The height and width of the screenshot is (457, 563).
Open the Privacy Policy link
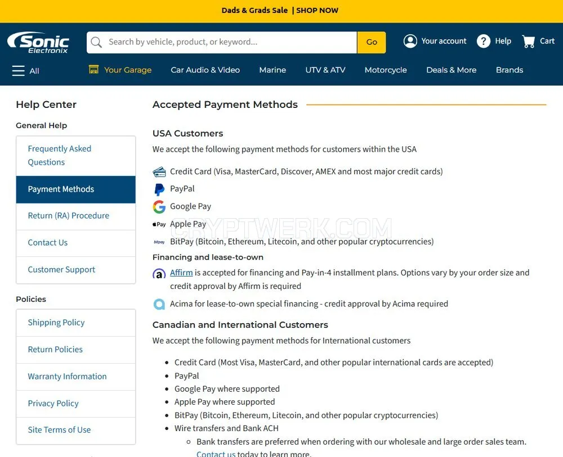coord(76,404)
